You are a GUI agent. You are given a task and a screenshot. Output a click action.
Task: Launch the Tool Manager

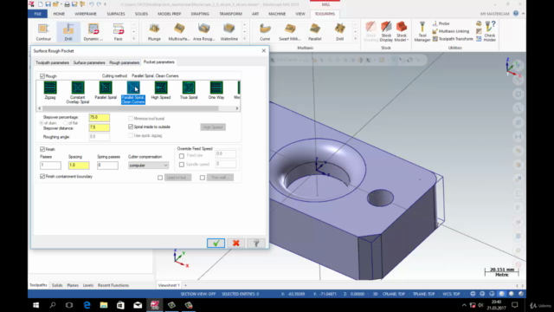click(422, 32)
